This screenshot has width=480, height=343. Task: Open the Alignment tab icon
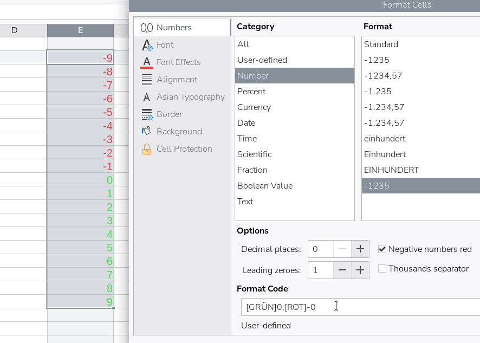click(x=147, y=80)
